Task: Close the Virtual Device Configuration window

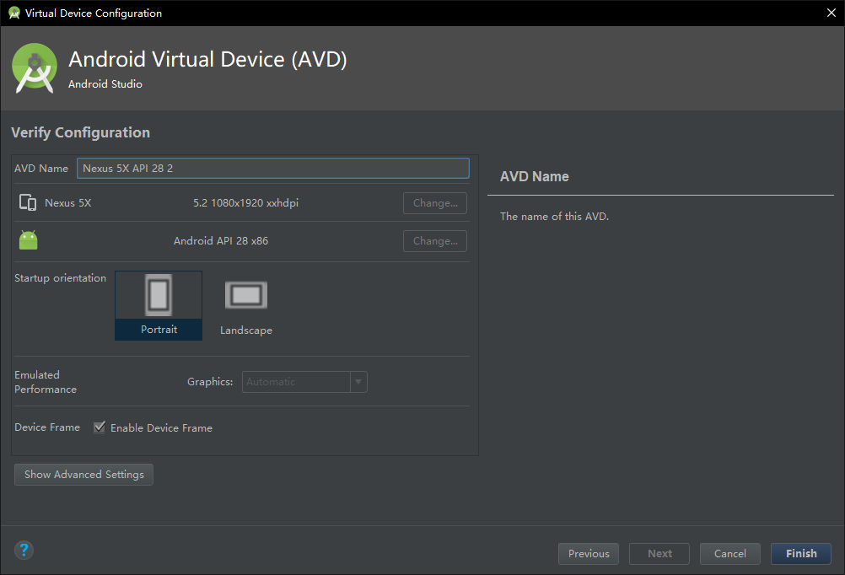Action: [x=832, y=13]
